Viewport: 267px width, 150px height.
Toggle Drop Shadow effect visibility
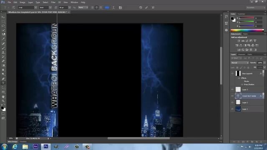[242, 85]
